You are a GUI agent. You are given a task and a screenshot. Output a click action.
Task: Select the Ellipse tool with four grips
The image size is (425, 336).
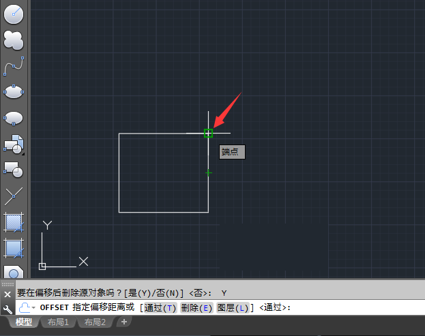[14, 91]
